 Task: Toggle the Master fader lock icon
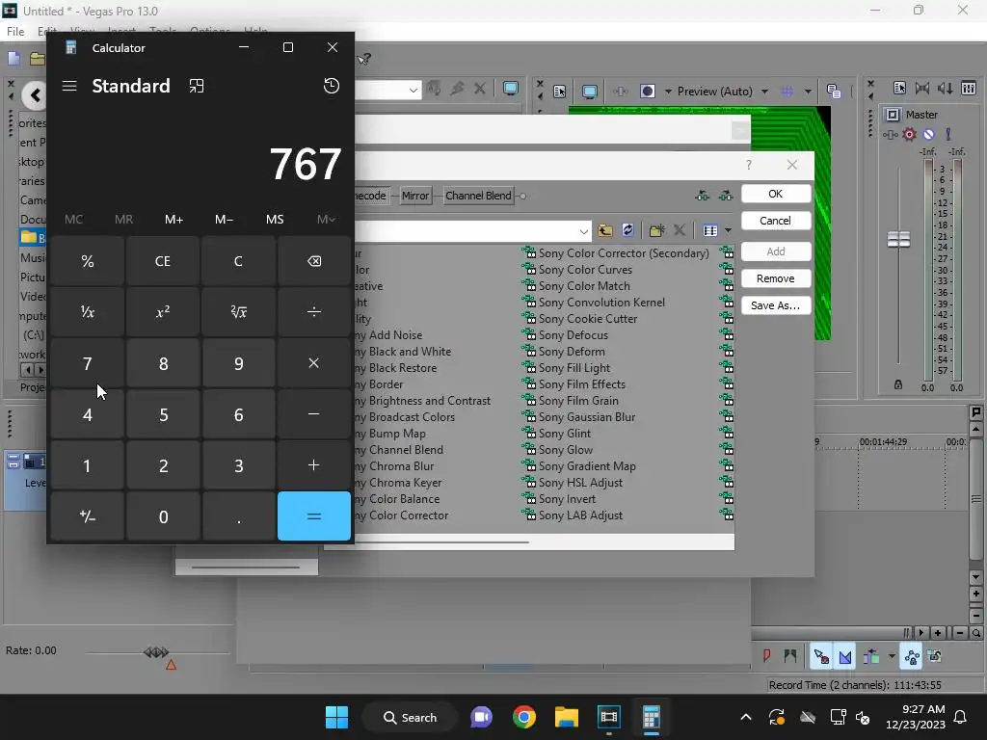click(898, 384)
